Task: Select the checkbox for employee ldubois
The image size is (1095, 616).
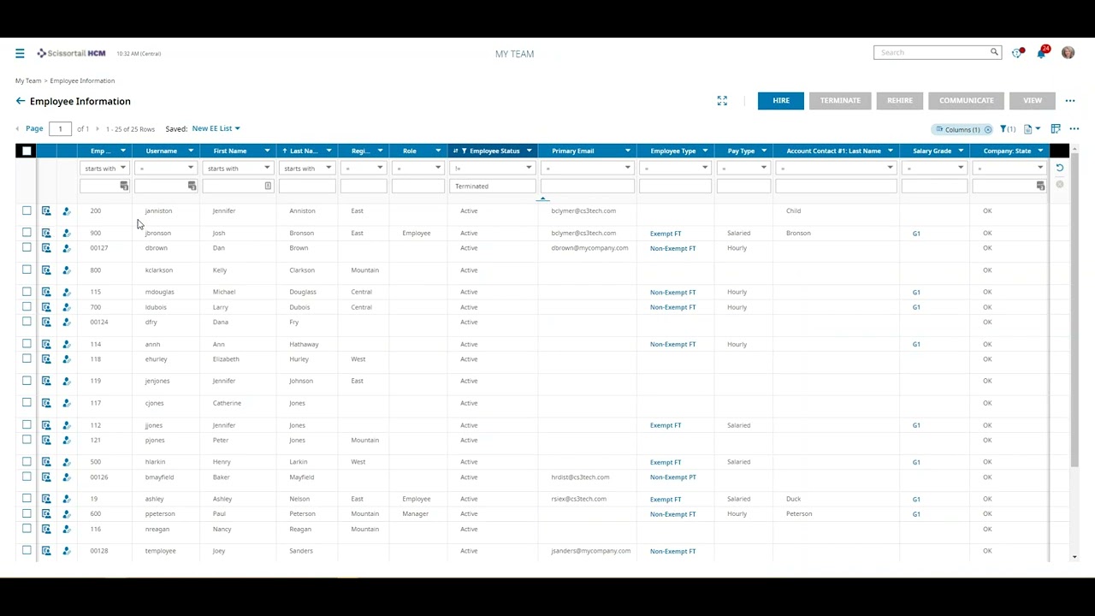Action: point(27,307)
